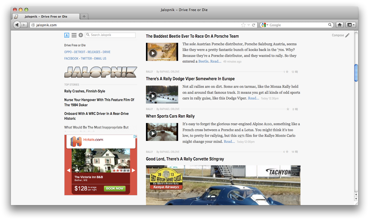Visit the TWITTER link
The height and width of the screenshot is (220, 369).
tap(86, 59)
